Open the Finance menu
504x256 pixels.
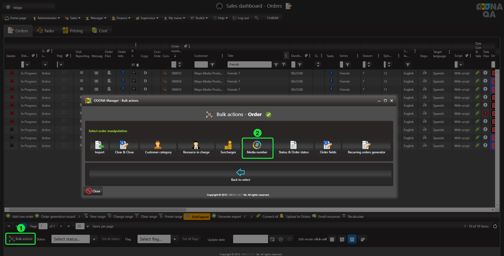coord(121,18)
